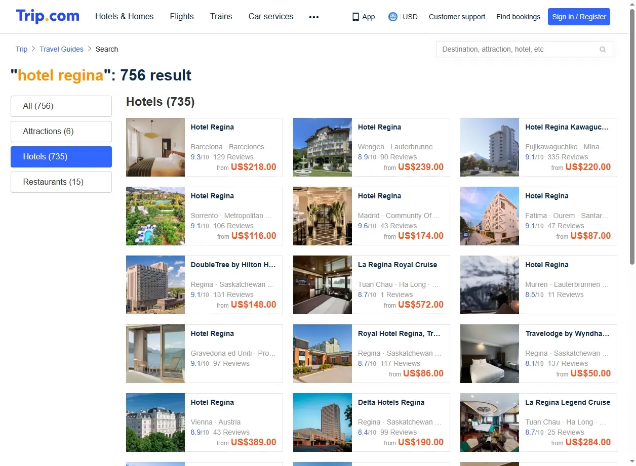Click US$218.00 price of Barcelona hotel

point(254,167)
